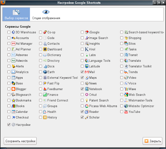
Task: Click the Firefox icon in title bar
Action: point(3,2)
